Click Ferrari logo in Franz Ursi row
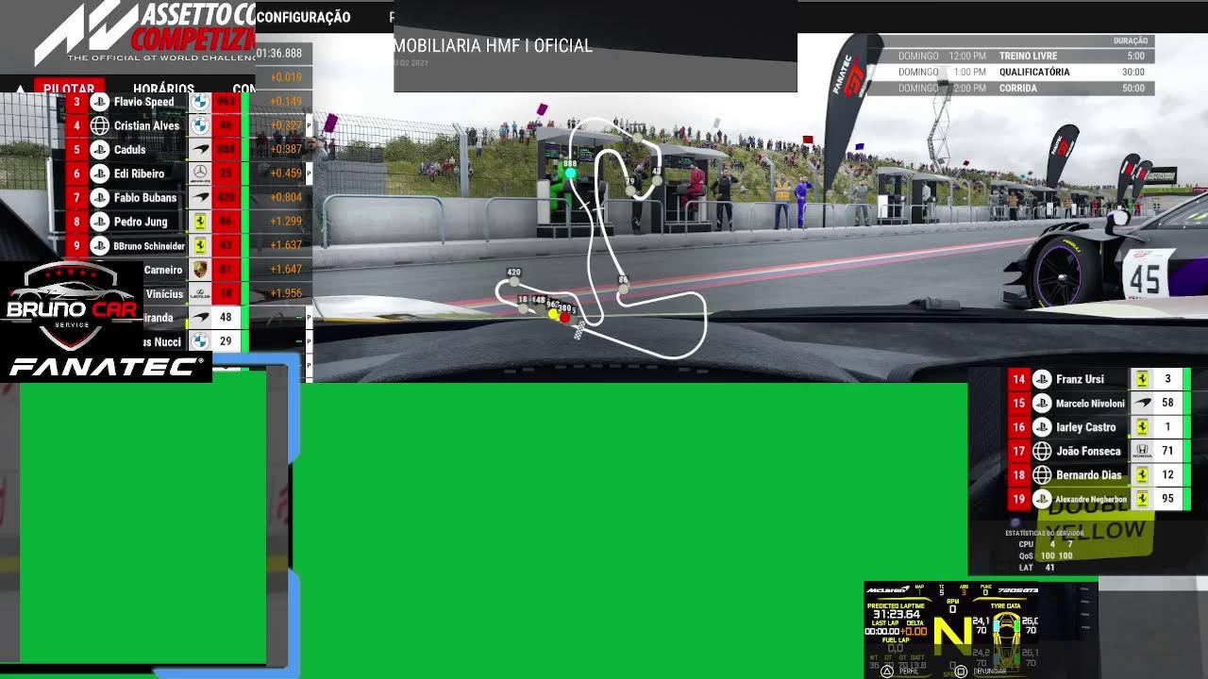 click(x=1142, y=379)
